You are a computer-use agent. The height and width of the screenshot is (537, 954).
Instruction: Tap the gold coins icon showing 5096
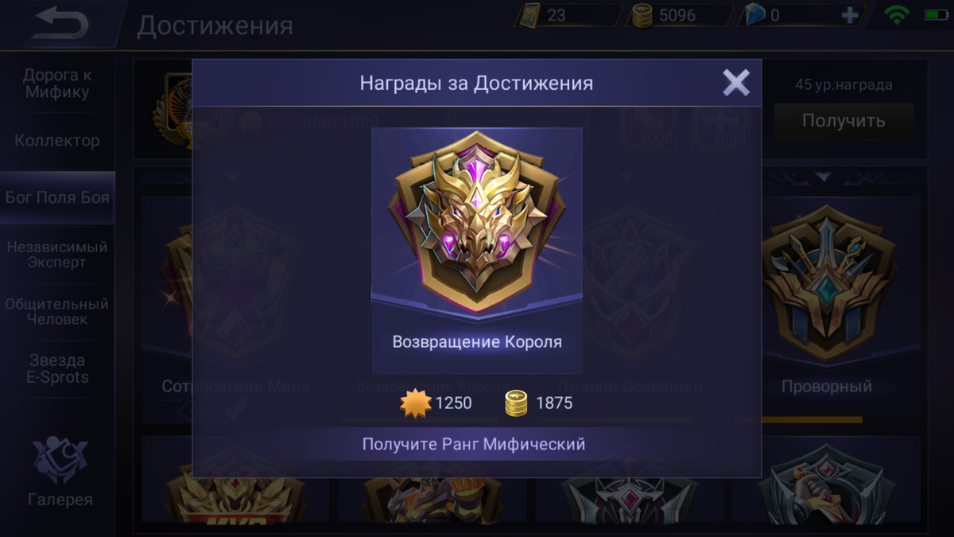(642, 15)
